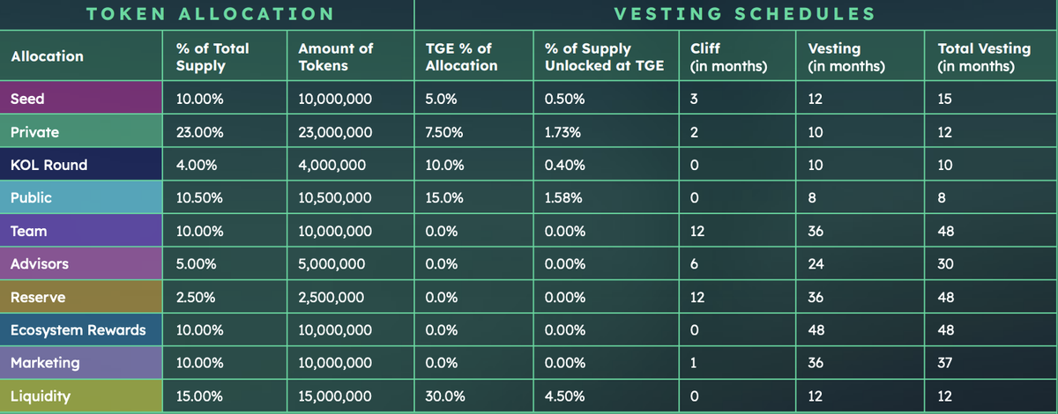Click the Reserve allocation label
This screenshot has height=414, width=1058.
(x=81, y=297)
